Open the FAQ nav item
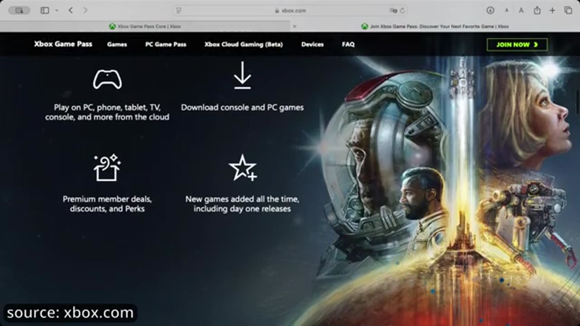The height and width of the screenshot is (326, 580). [348, 44]
